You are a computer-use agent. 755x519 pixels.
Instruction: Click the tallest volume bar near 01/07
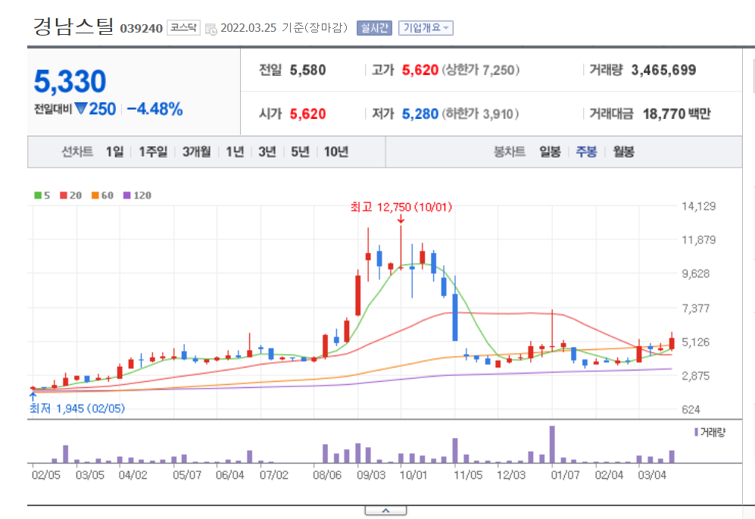tap(552, 444)
